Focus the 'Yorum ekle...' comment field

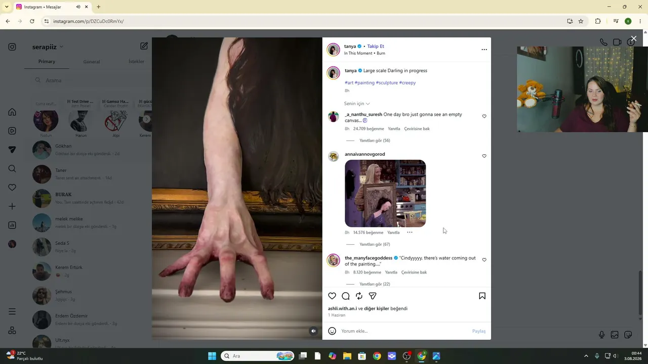(404, 331)
